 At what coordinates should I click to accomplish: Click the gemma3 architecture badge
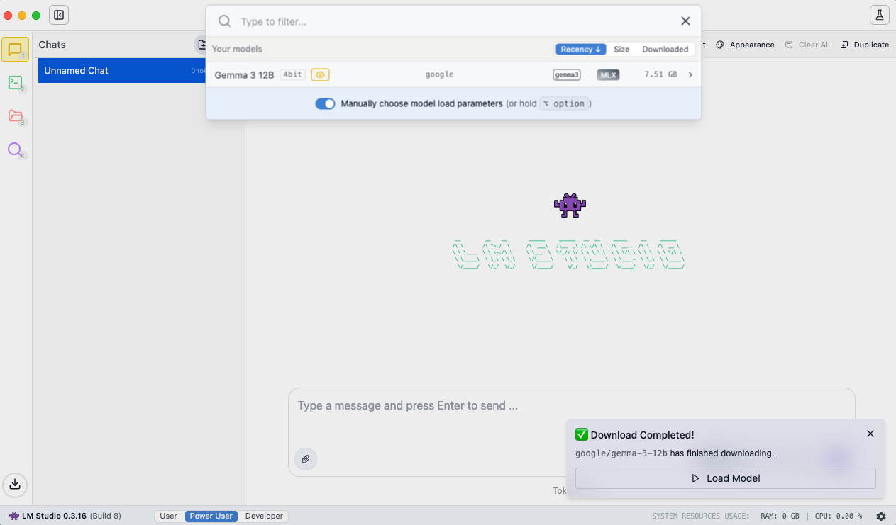point(567,74)
